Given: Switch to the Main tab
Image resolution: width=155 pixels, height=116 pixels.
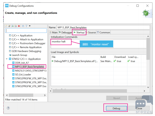Looking at the screenshot, I should pyautogui.click(x=53, y=32).
